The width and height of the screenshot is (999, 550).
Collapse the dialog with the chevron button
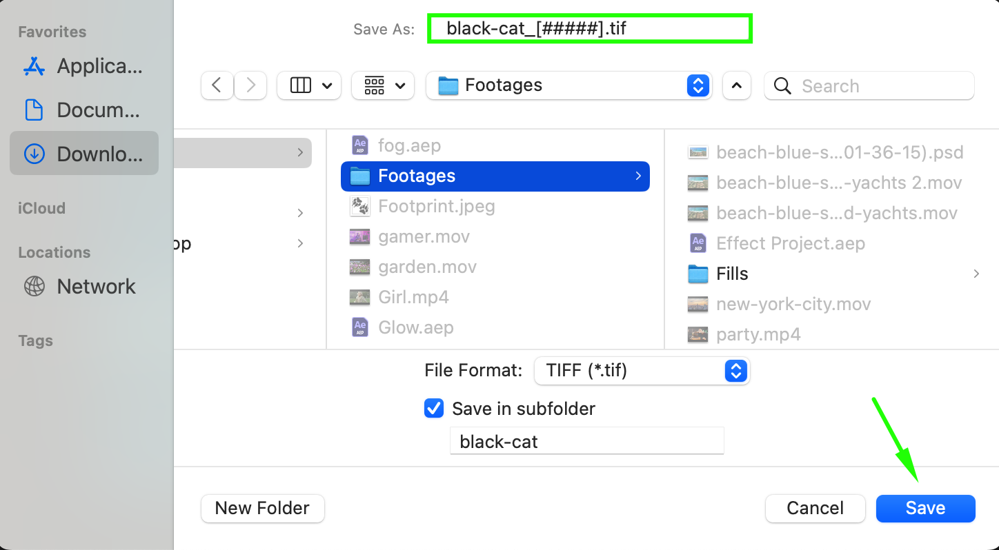736,85
